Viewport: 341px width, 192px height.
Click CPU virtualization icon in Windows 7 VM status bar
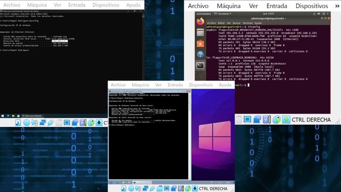pos(181,188)
